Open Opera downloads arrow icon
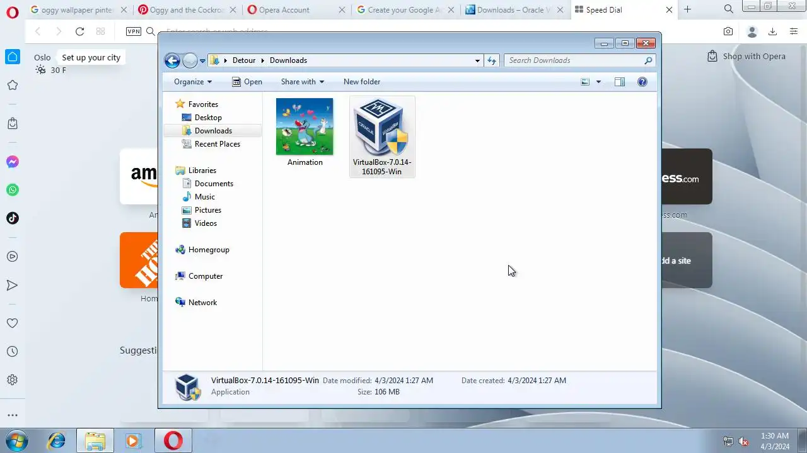 (772, 31)
